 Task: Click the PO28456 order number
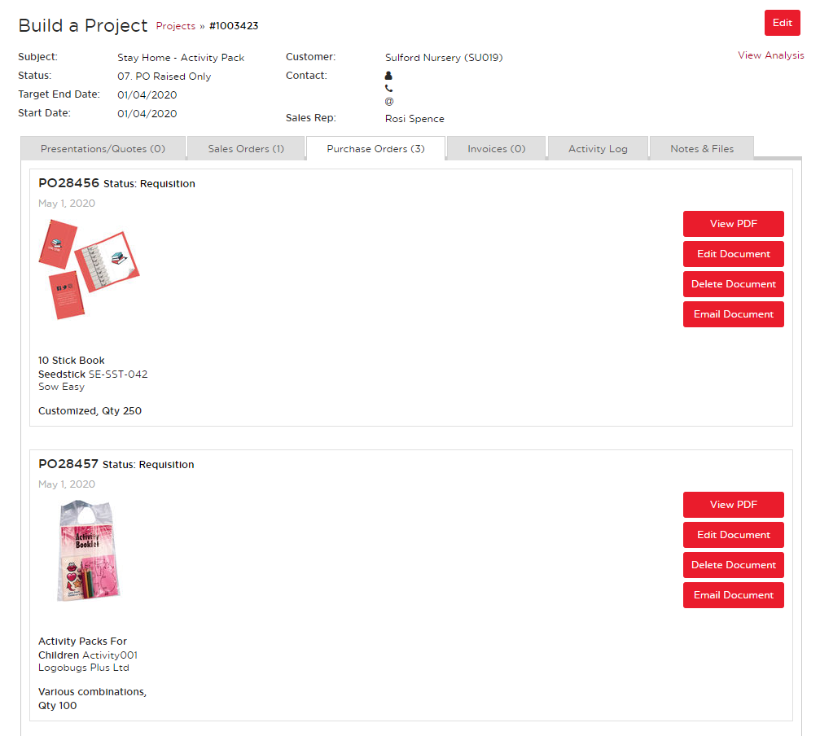coord(68,183)
